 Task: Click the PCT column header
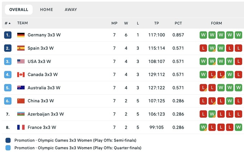pyautogui.click(x=178, y=23)
